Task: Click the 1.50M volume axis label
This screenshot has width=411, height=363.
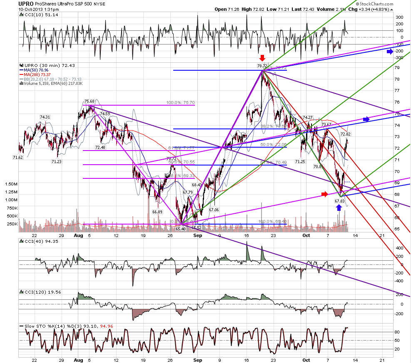Action: [x=11, y=184]
